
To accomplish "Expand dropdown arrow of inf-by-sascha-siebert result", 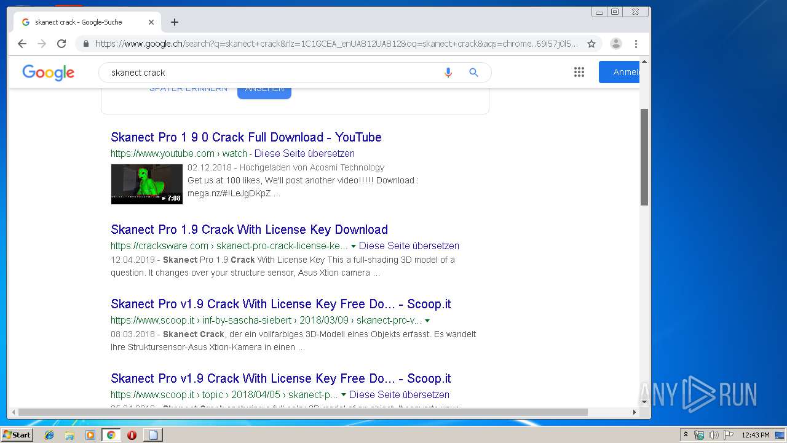I will 427,321.
